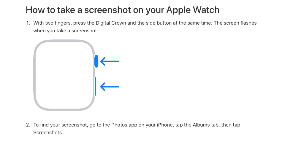The image size is (285, 144).
Task: Click the top gray edge of the watch outline
Action: point(65,42)
